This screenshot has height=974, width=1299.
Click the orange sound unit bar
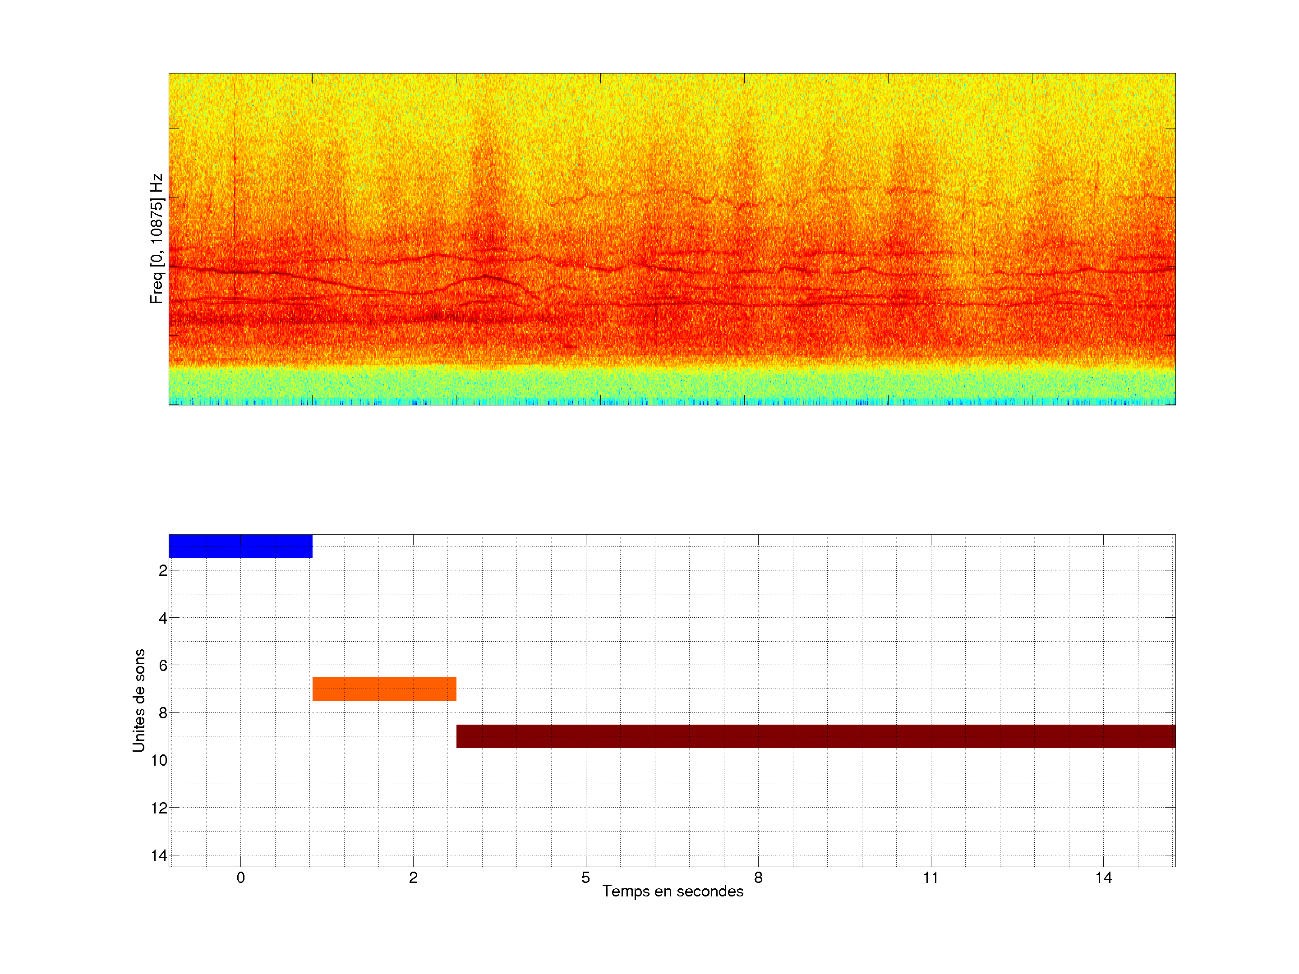pos(384,689)
